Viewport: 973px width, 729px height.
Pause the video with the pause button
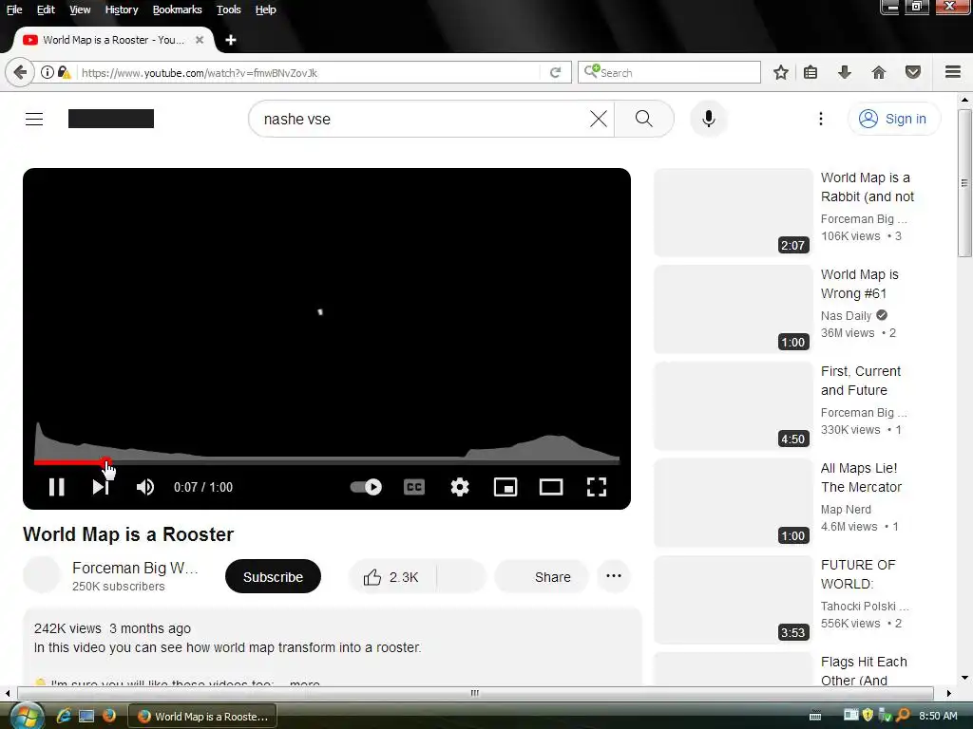56,487
